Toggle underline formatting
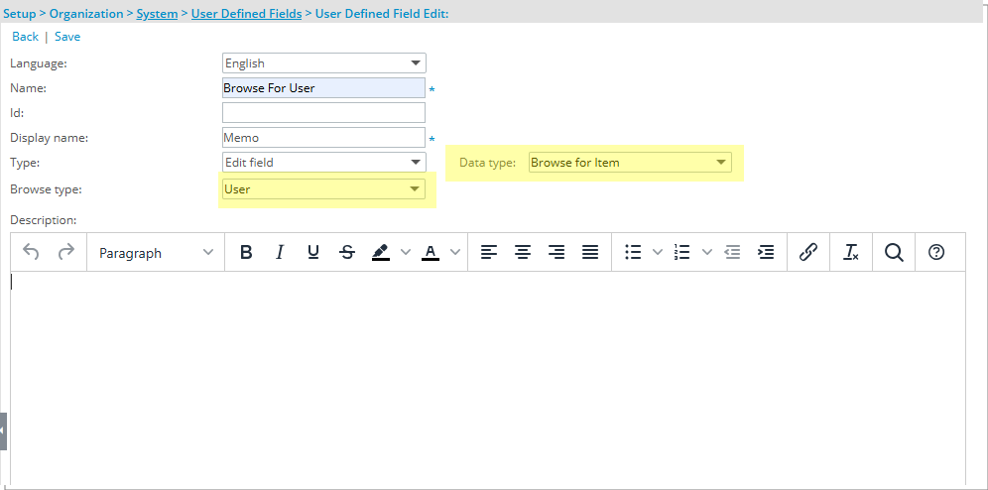This screenshot has width=988, height=490. 313,253
